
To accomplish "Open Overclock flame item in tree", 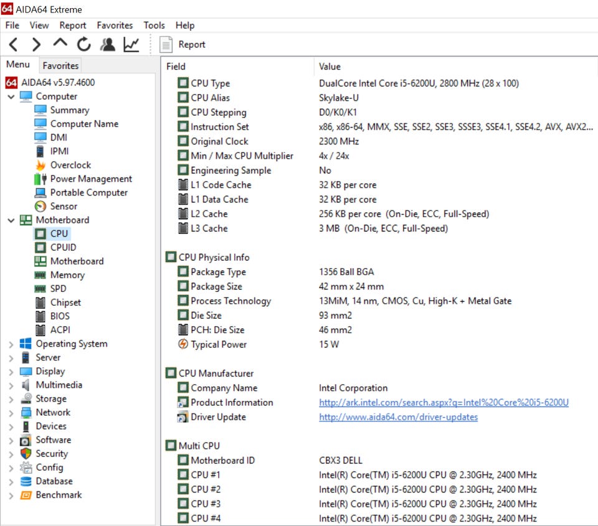I will [x=70, y=165].
